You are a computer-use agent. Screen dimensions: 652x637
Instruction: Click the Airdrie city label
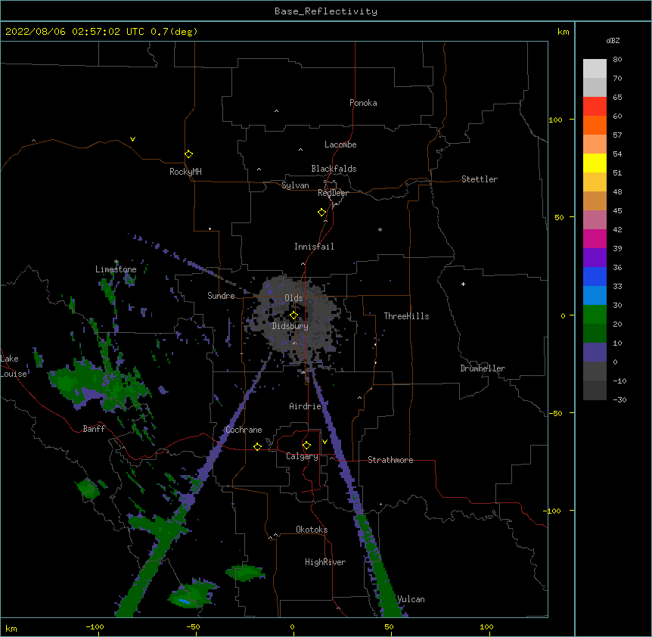pyautogui.click(x=306, y=406)
